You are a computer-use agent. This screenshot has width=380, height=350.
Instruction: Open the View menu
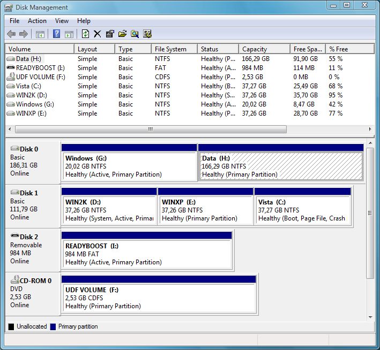point(62,21)
